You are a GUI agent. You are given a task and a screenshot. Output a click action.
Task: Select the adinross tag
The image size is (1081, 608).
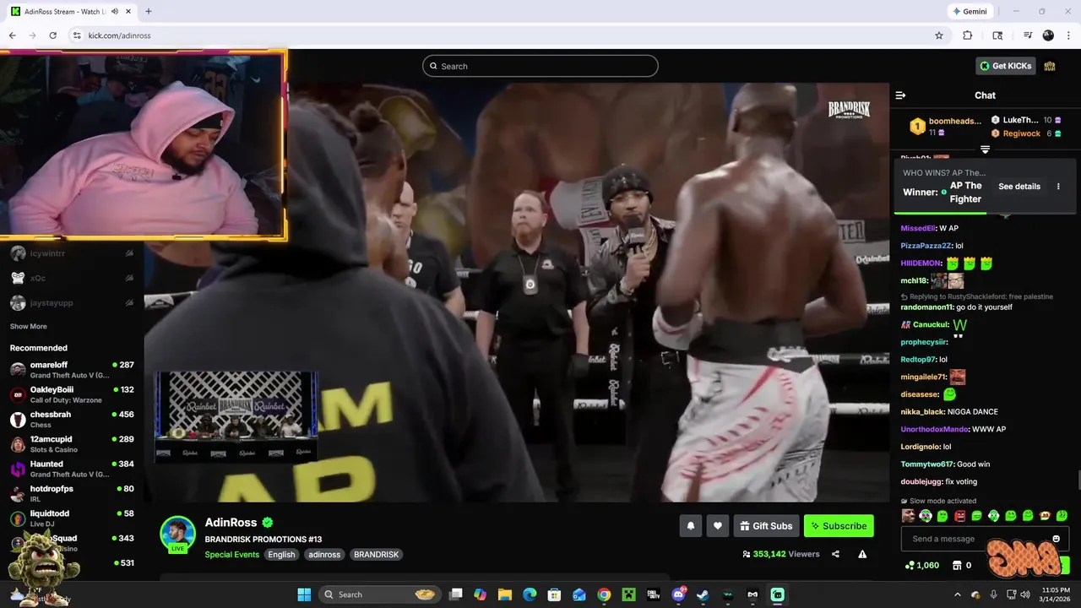point(324,555)
